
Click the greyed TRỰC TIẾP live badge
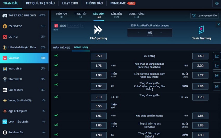tap(73, 26)
